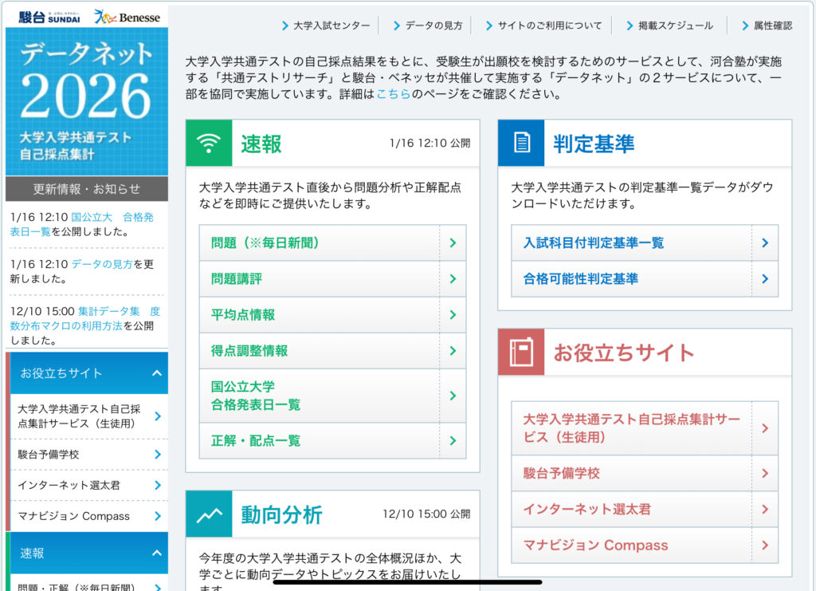Click the blue document 判定基準 icon
Viewport: 816px width, 591px height.
pyautogui.click(x=521, y=144)
